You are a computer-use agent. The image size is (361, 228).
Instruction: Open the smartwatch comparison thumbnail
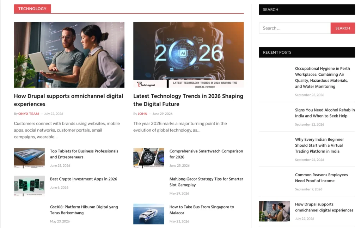tap(149, 158)
